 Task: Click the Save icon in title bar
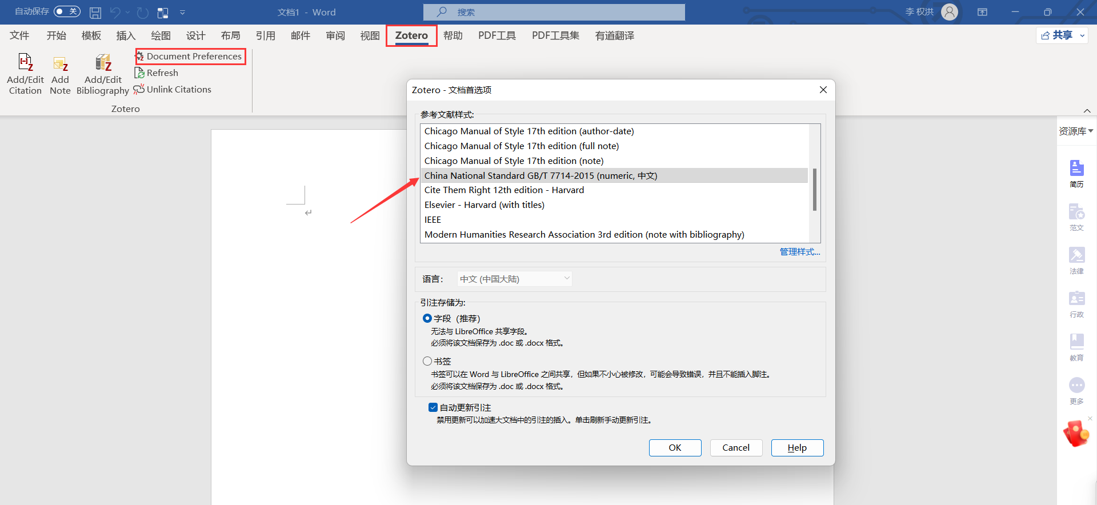(95, 12)
